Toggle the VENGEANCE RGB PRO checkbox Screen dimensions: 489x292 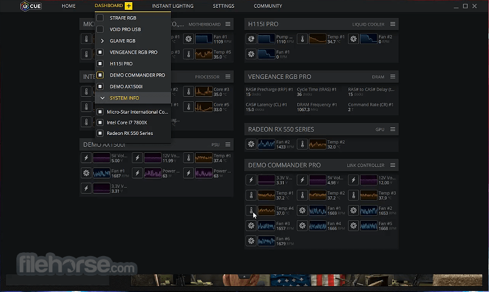coord(100,52)
